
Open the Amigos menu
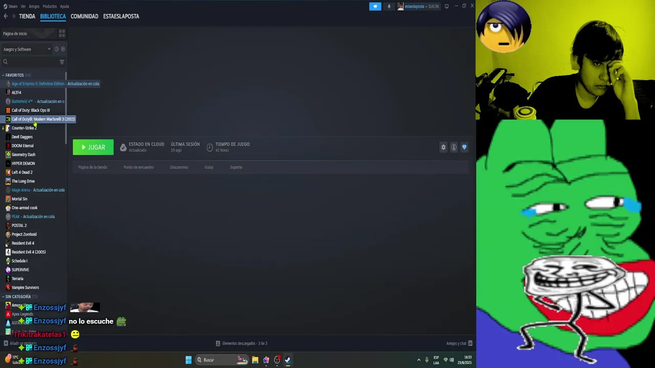pyautogui.click(x=34, y=6)
